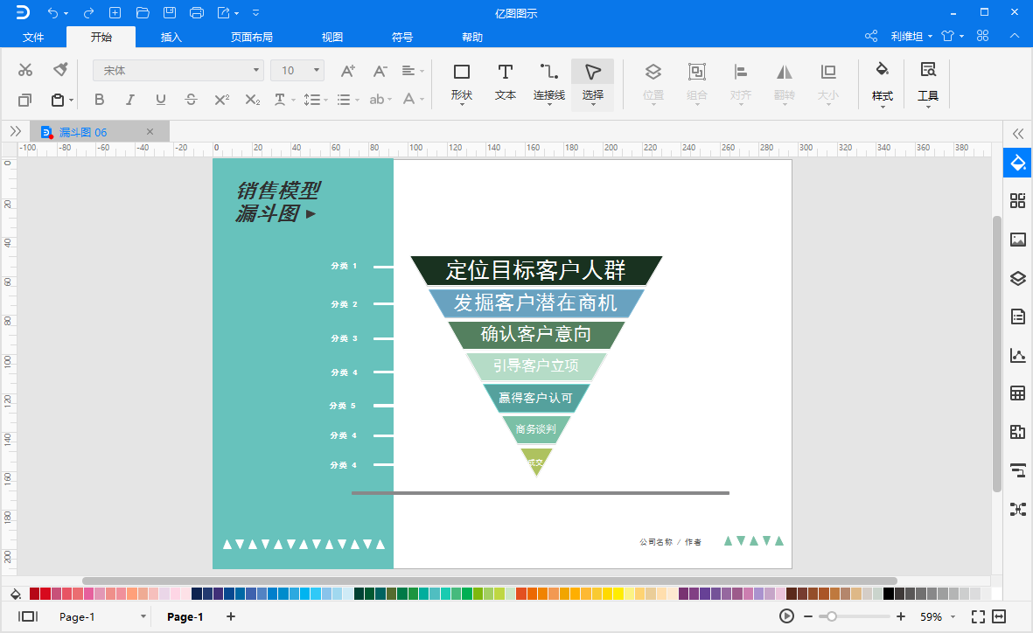Choose the Text tool

pyautogui.click(x=506, y=83)
